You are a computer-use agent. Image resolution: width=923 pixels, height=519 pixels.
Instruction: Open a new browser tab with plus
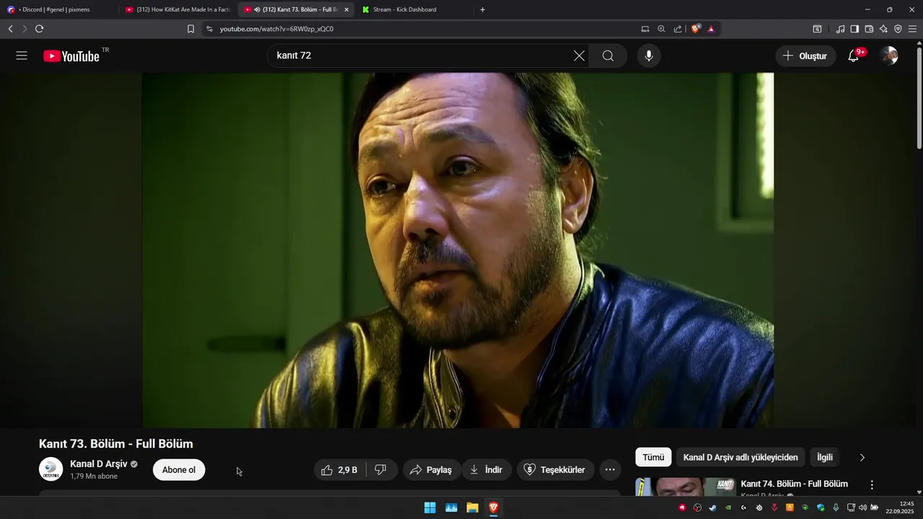point(482,9)
